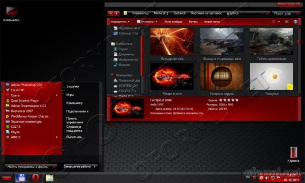Click Печать in explorer toolbar
This screenshot has width=305, height=183.
193,22
